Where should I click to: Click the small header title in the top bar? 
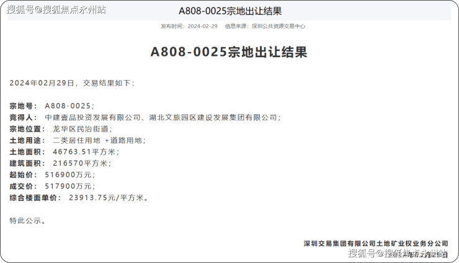(x=229, y=11)
